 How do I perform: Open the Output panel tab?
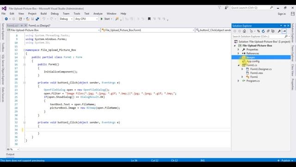pos(10,154)
